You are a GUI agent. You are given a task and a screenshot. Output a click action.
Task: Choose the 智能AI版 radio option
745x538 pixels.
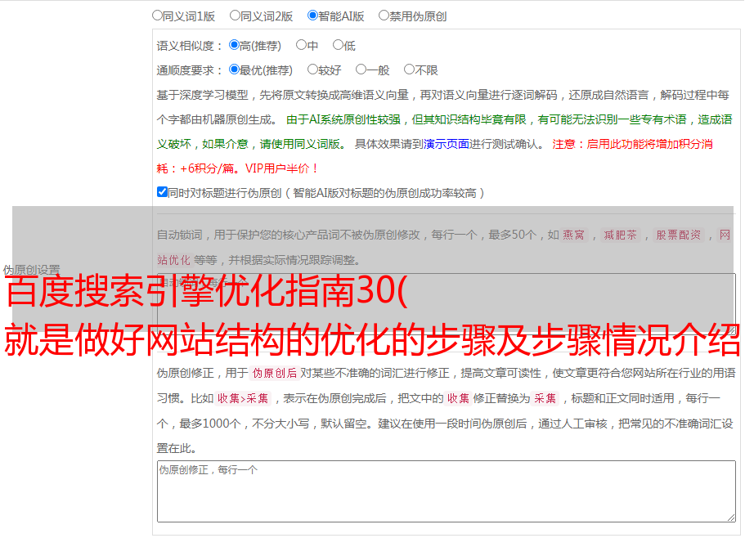[312, 16]
